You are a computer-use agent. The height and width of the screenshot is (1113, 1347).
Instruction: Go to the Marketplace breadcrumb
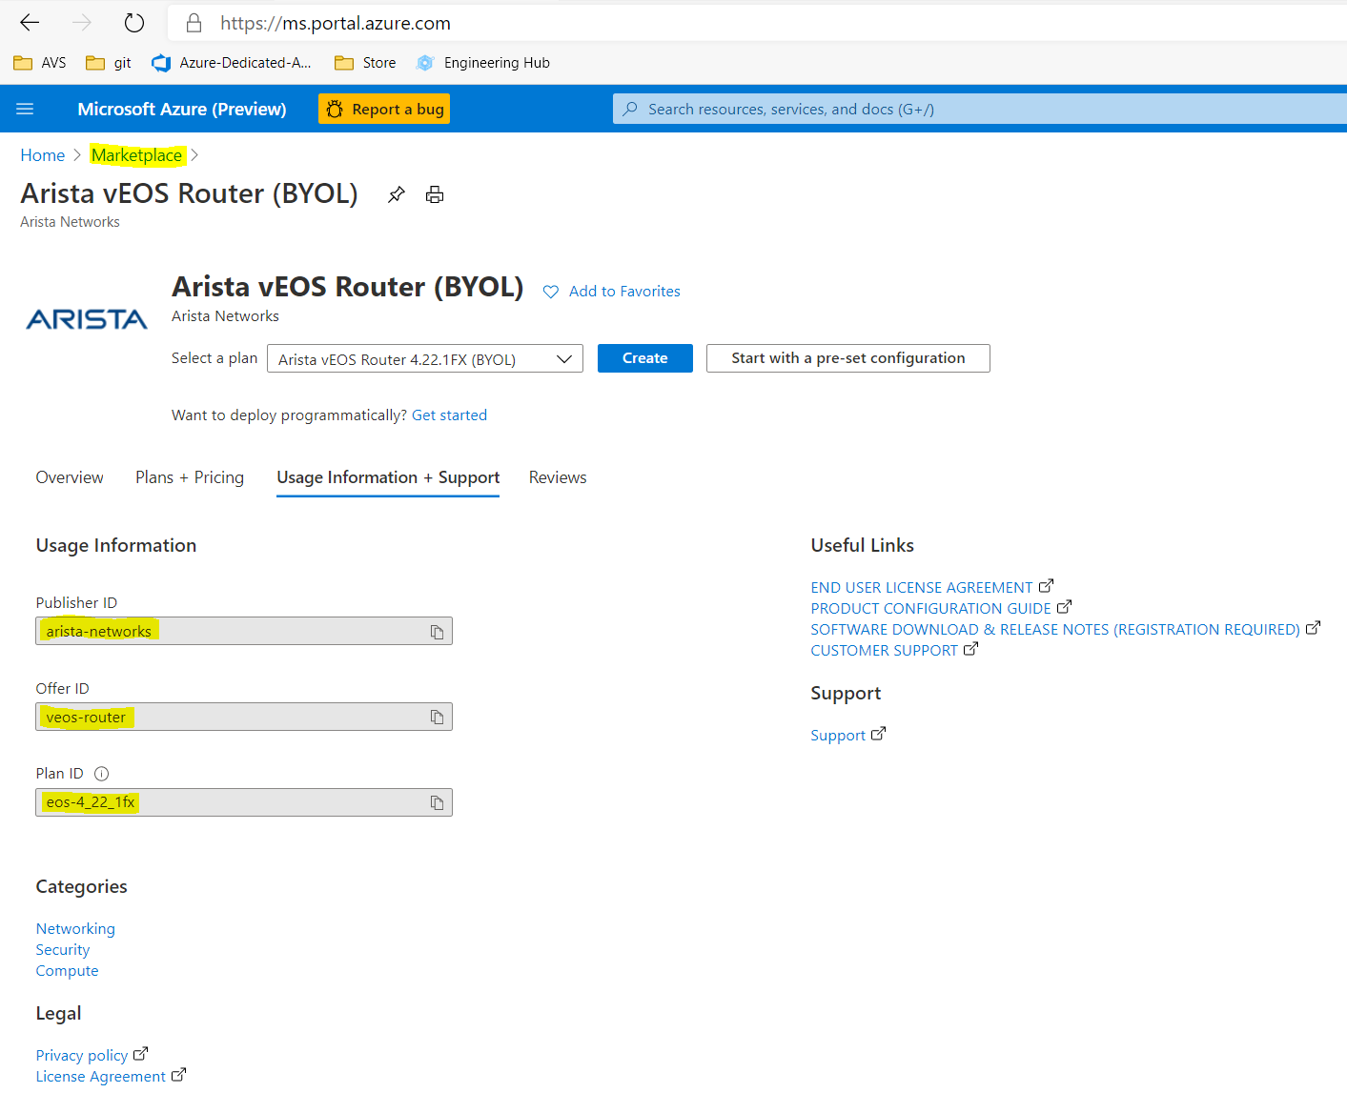coord(136,155)
